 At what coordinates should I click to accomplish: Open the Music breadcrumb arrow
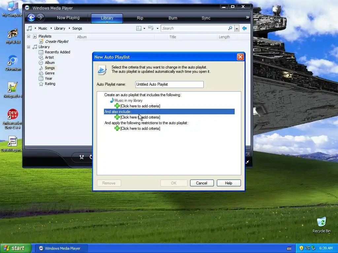click(35, 28)
